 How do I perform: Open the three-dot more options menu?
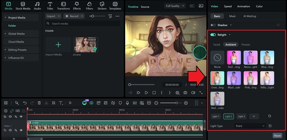[x=118, y=16]
